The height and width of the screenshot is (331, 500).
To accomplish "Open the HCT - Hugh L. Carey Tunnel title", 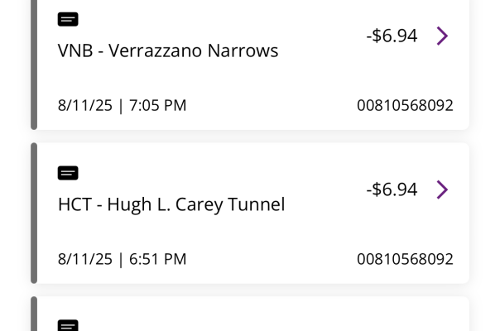I will coord(171,204).
